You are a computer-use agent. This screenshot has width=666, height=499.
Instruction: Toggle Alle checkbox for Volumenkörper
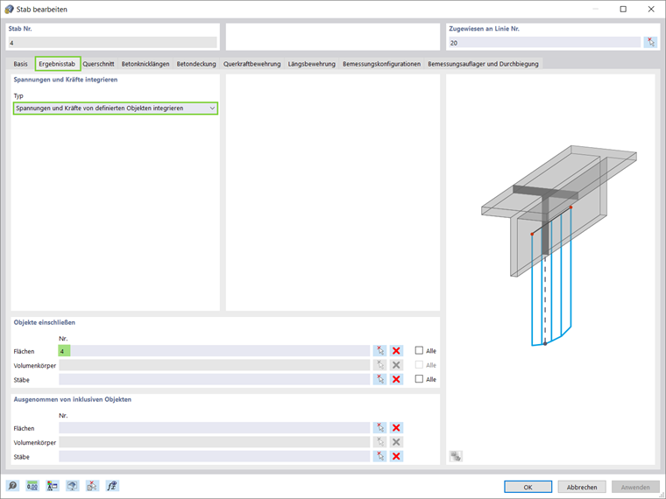(x=419, y=365)
